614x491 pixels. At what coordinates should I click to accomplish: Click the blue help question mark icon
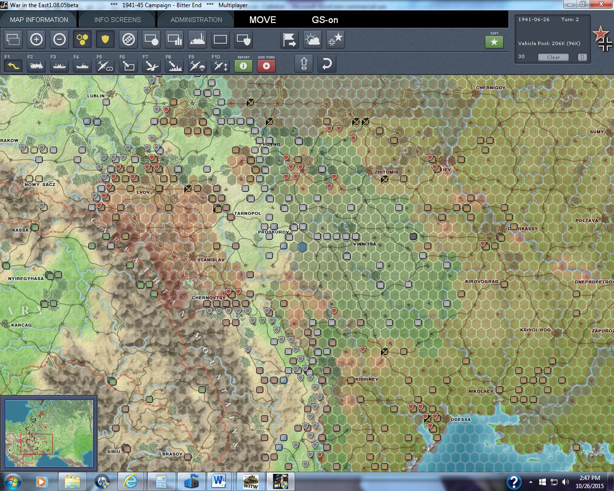[514, 481]
